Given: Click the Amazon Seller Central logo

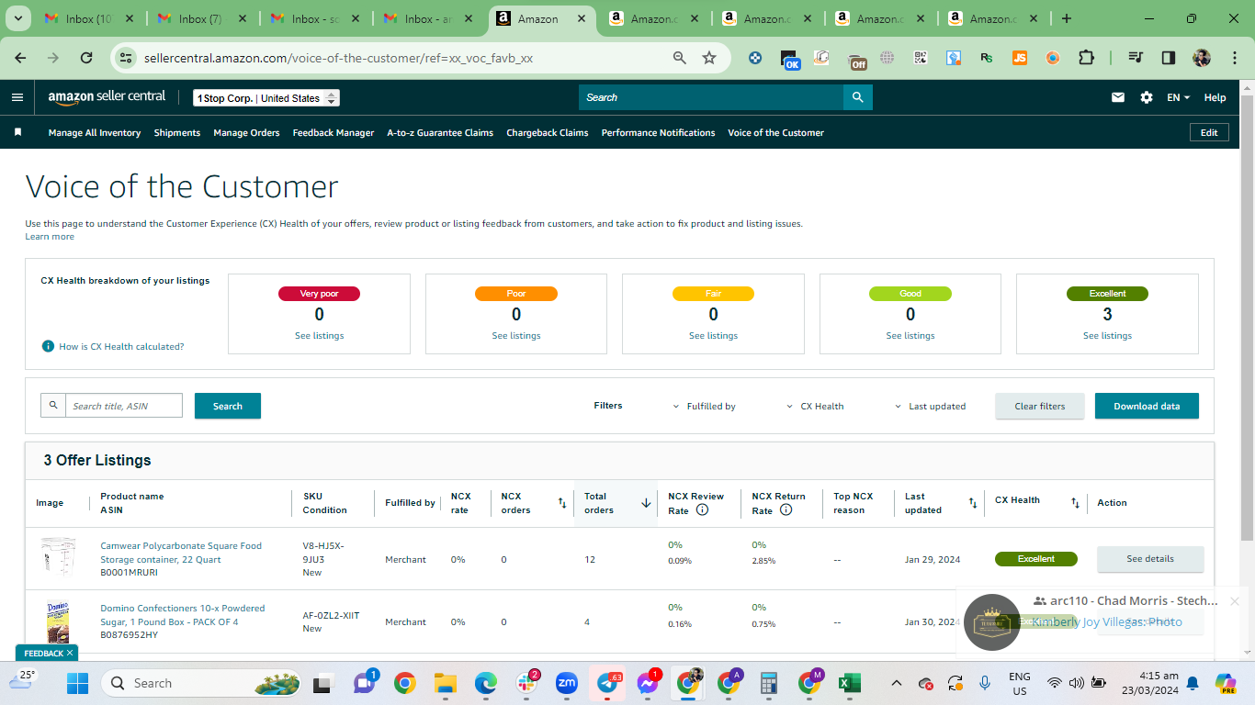Looking at the screenshot, I should tap(107, 96).
